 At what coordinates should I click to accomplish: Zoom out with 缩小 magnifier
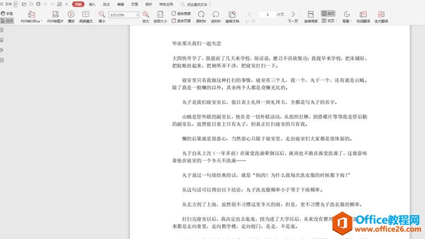click(102, 17)
